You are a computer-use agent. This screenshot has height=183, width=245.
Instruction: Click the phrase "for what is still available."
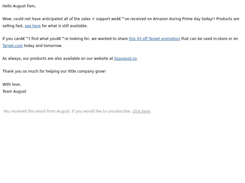pyautogui.click(x=65, y=26)
